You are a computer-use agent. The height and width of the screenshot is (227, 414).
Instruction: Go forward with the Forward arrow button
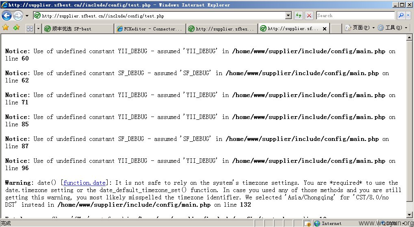click(18, 16)
